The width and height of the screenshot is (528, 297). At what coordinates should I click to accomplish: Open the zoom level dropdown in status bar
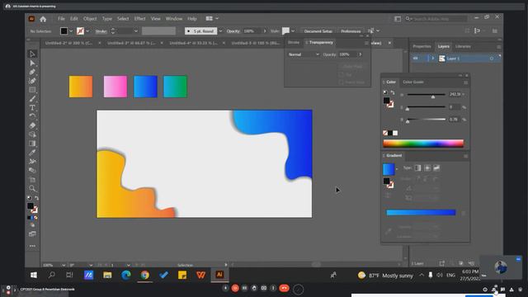[64, 265]
